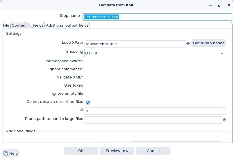Viewport: 234px width, 159px height.
Task: Click OK to confirm the step settings
Action: (81, 151)
